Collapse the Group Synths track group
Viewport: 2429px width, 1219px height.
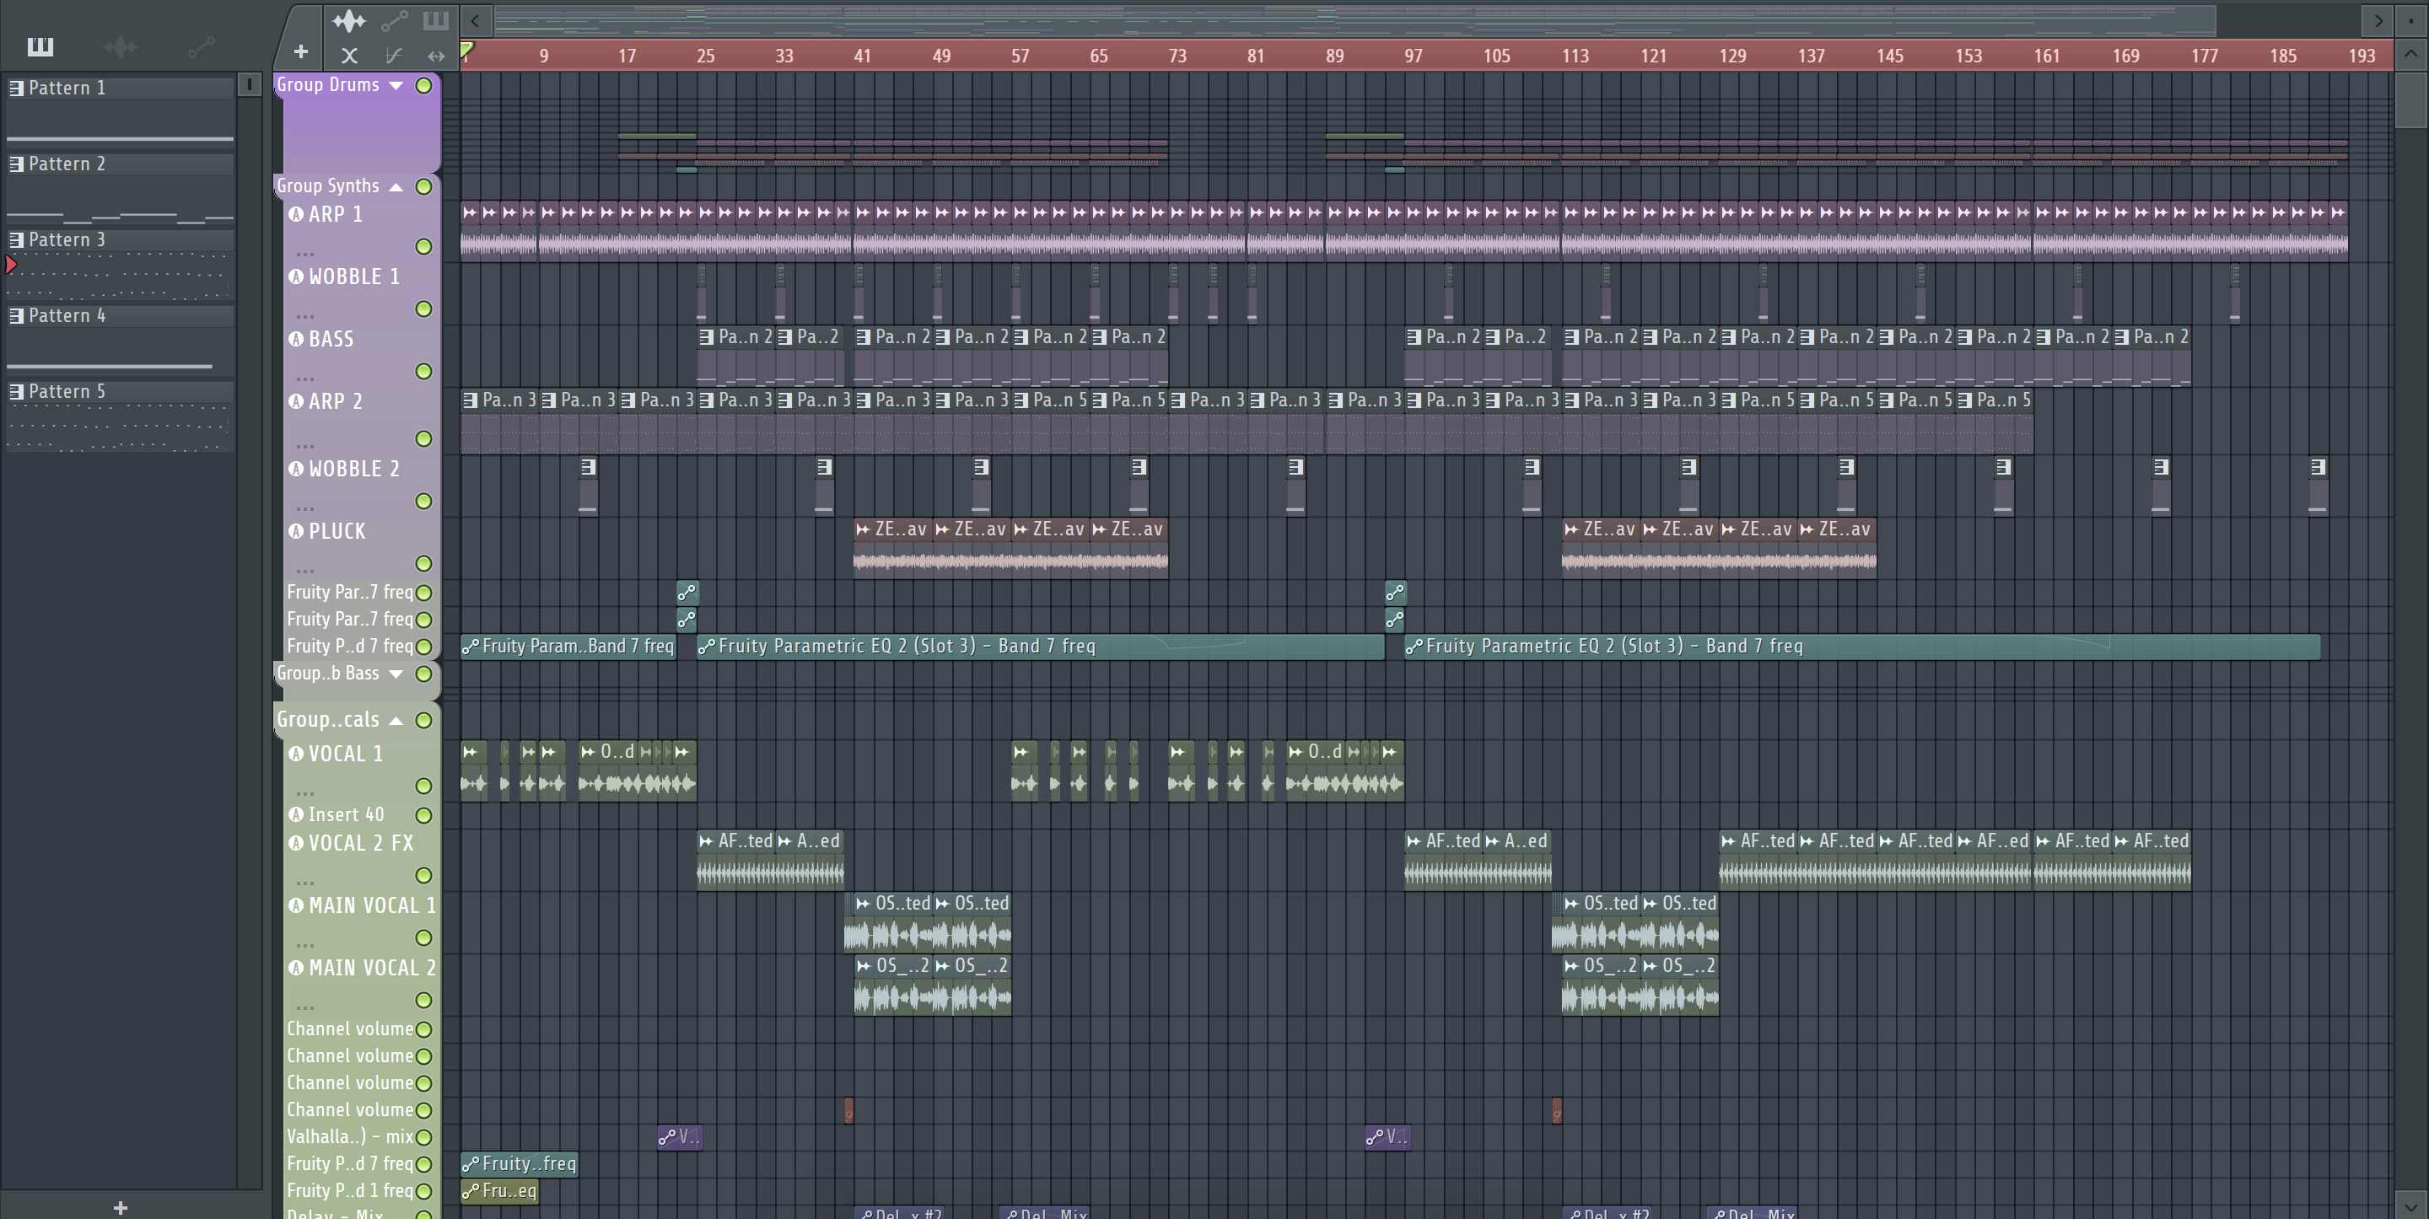pos(396,186)
